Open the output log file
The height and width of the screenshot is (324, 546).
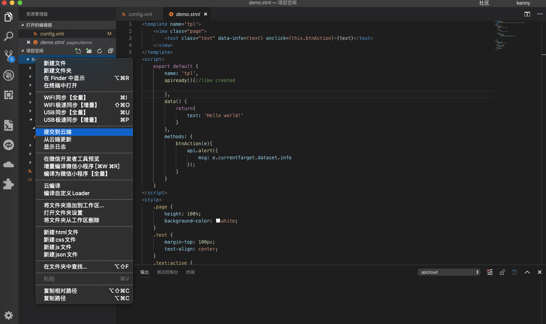515,272
